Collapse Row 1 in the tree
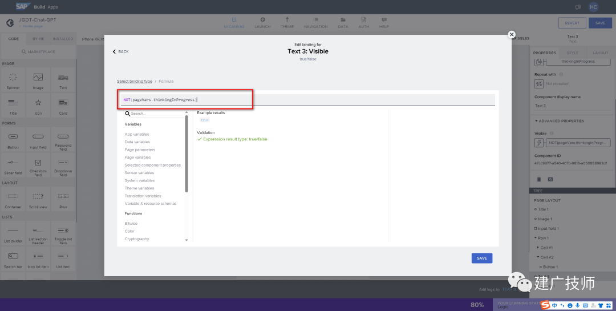This screenshot has height=311, width=616. click(x=535, y=238)
